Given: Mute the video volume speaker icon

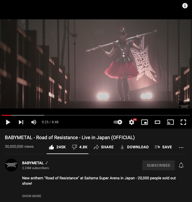Looking at the screenshot, I should click(34, 122).
